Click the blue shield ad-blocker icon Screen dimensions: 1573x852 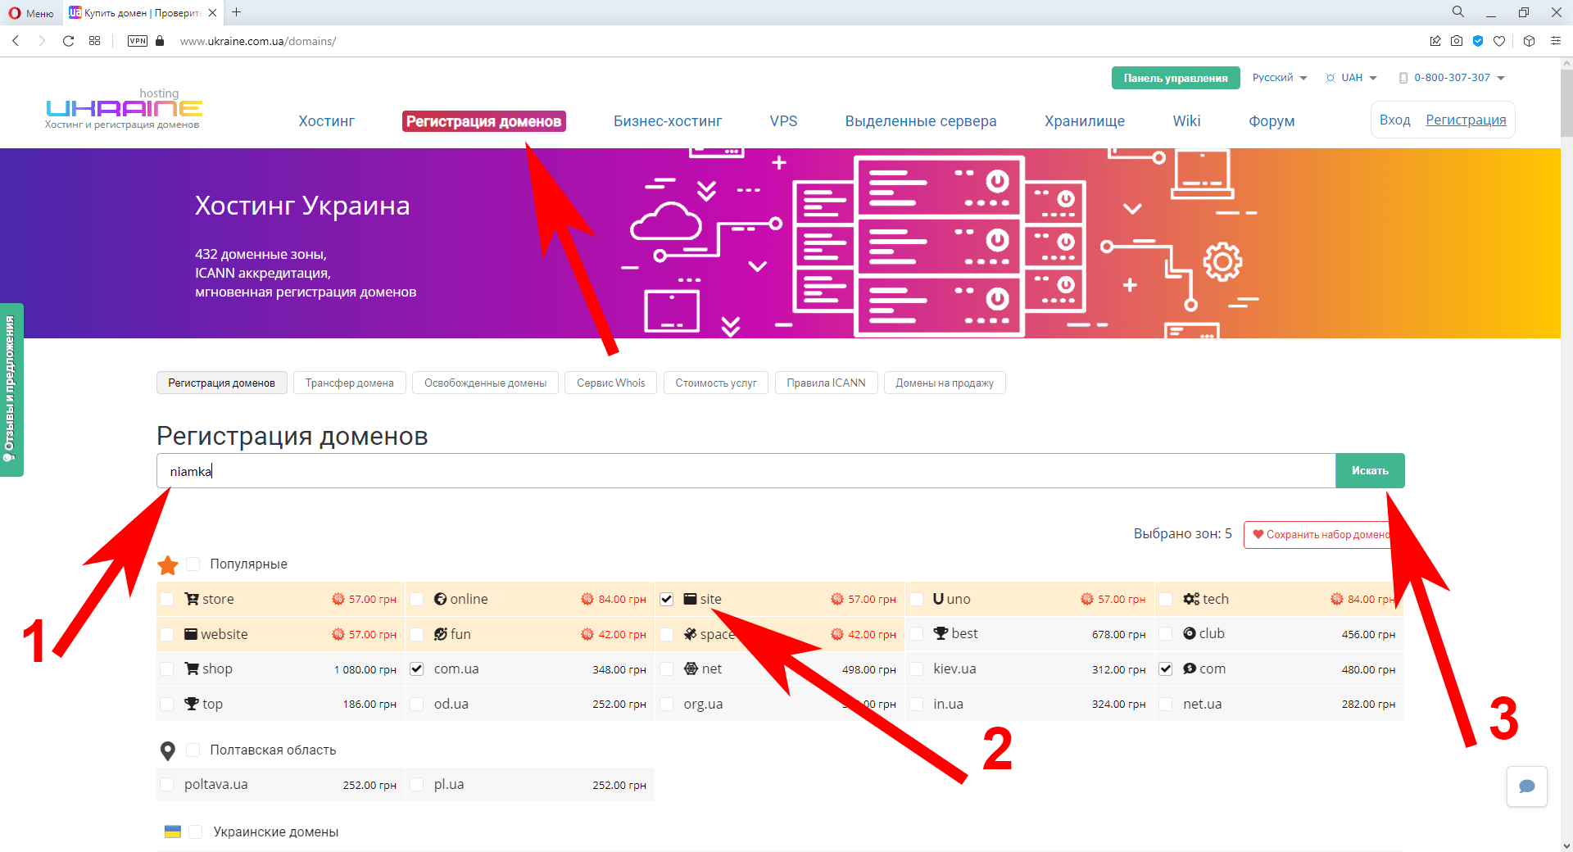[x=1478, y=41]
